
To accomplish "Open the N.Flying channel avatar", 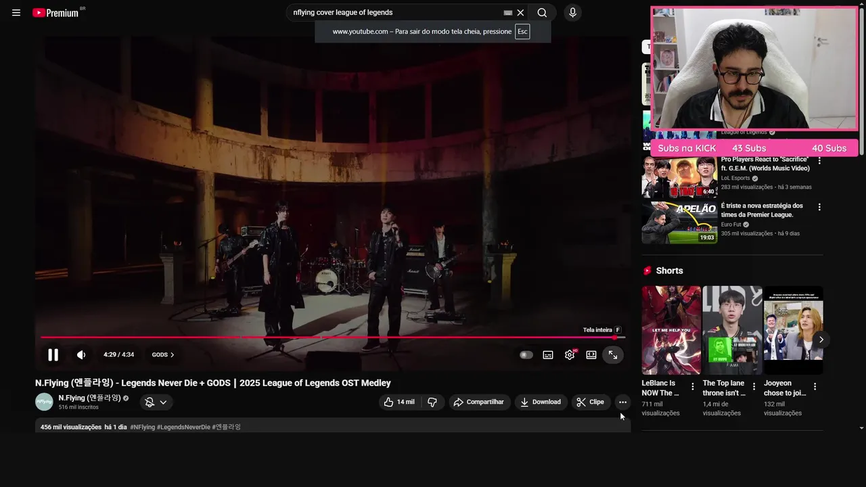I will coord(44,402).
